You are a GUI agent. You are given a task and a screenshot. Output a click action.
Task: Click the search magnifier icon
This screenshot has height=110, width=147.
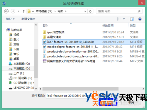tap(139, 11)
